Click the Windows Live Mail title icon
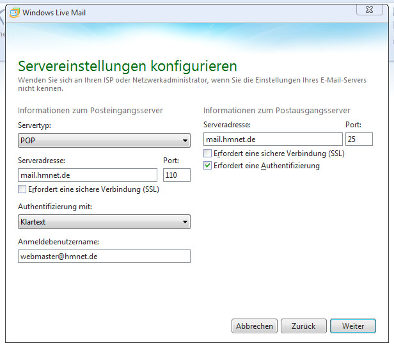The image size is (394, 348). point(14,13)
